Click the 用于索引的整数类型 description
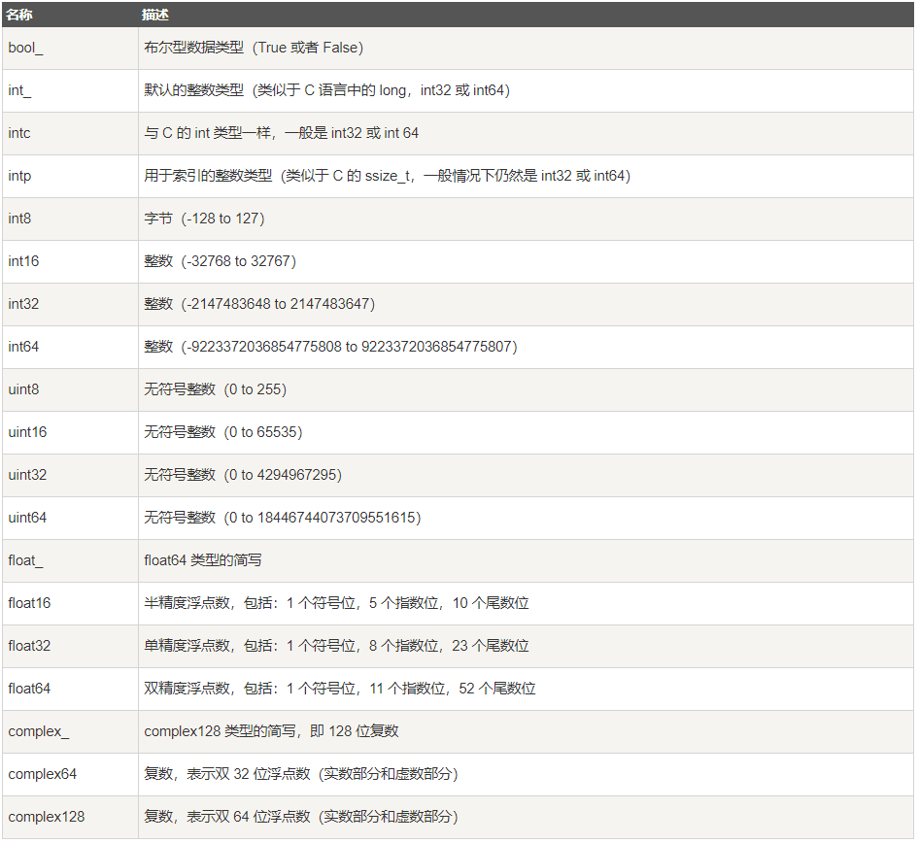Screen dimensions: 919x843 tap(388, 177)
